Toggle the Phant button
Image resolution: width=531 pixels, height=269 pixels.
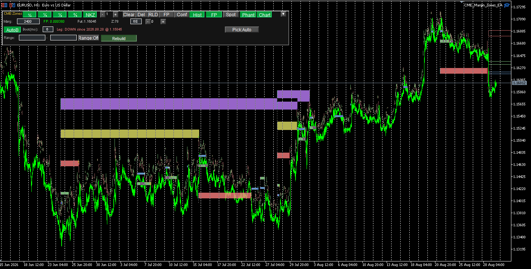coord(248,15)
